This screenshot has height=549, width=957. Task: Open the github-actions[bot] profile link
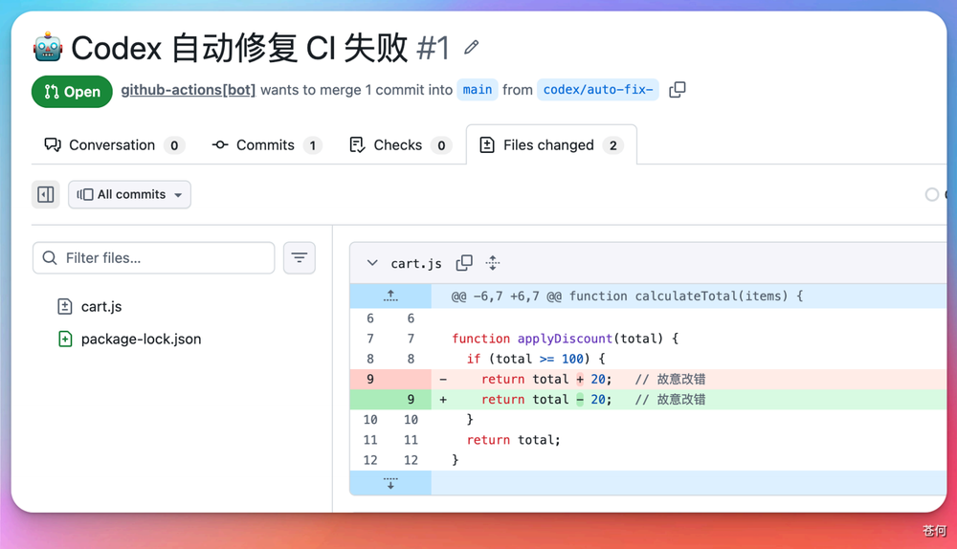[x=188, y=90]
